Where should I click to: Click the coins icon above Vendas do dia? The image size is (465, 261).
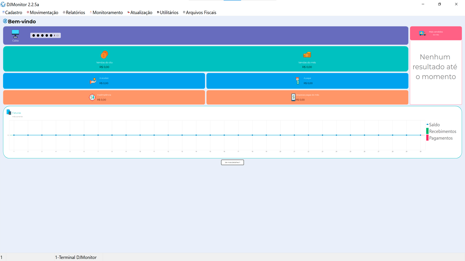coord(104,55)
